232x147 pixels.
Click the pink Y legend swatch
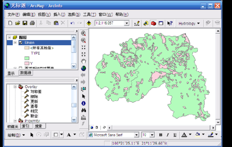point(27,63)
